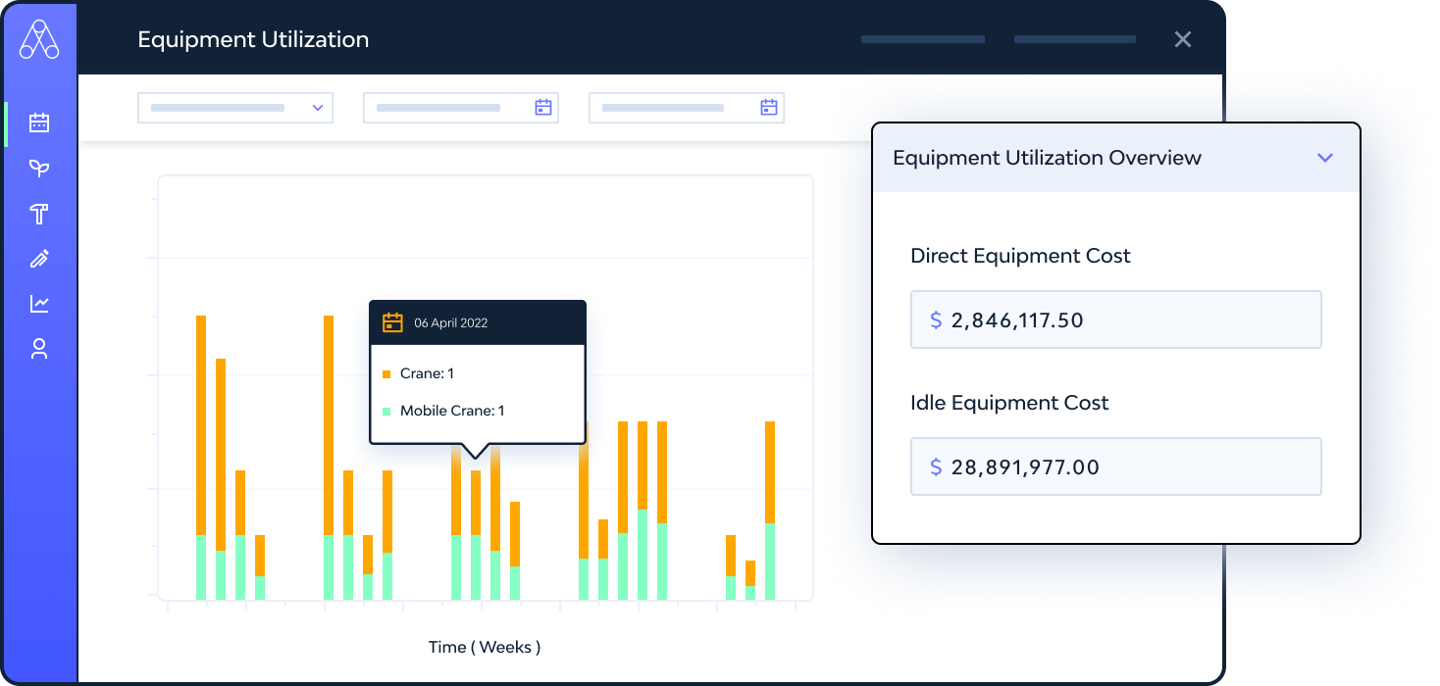This screenshot has height=686, width=1440.
Task: Click the pencil edit icon in sidebar
Action: pyautogui.click(x=38, y=259)
